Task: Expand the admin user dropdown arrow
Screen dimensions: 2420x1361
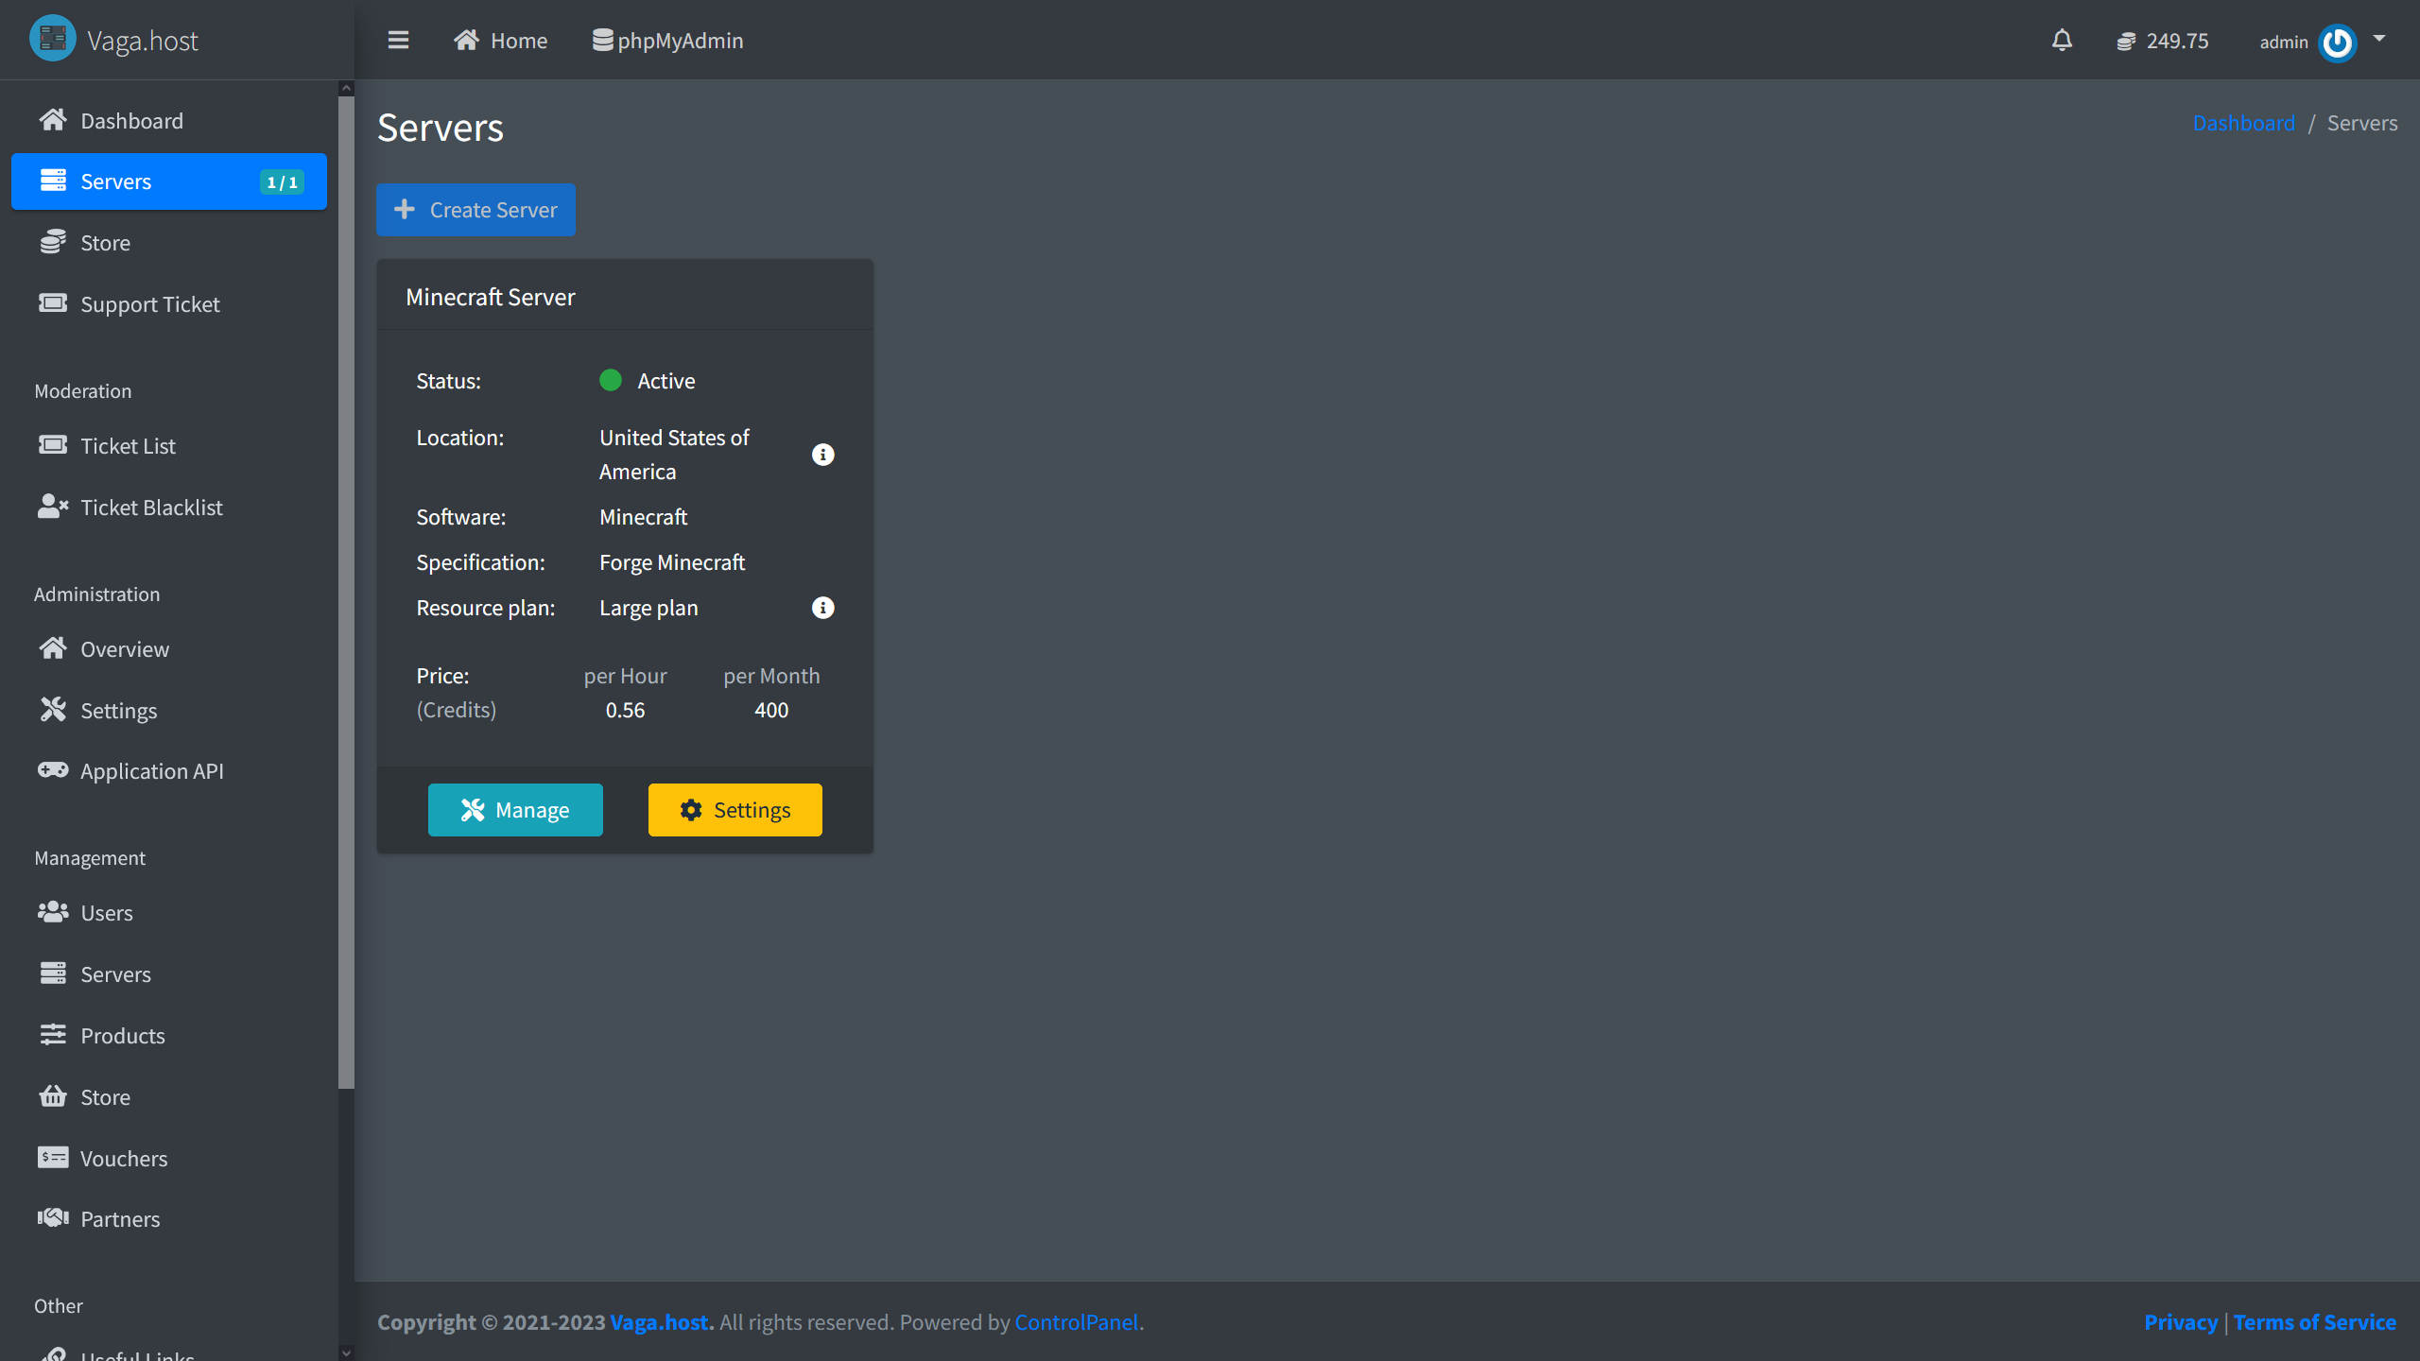Action: point(2379,39)
